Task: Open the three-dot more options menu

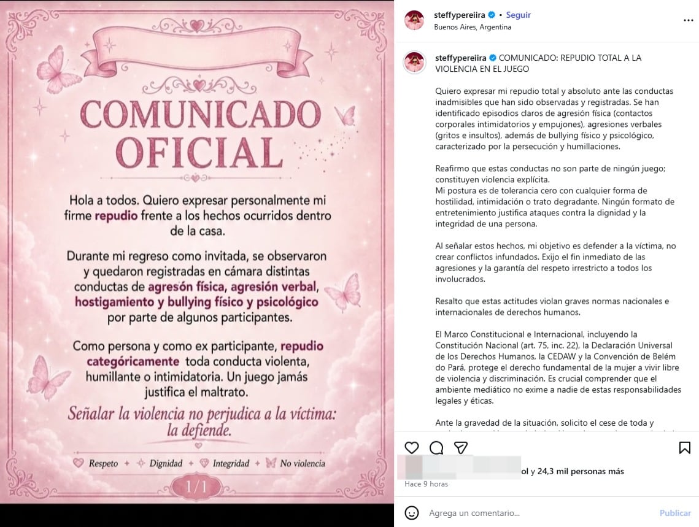Action: [x=689, y=20]
